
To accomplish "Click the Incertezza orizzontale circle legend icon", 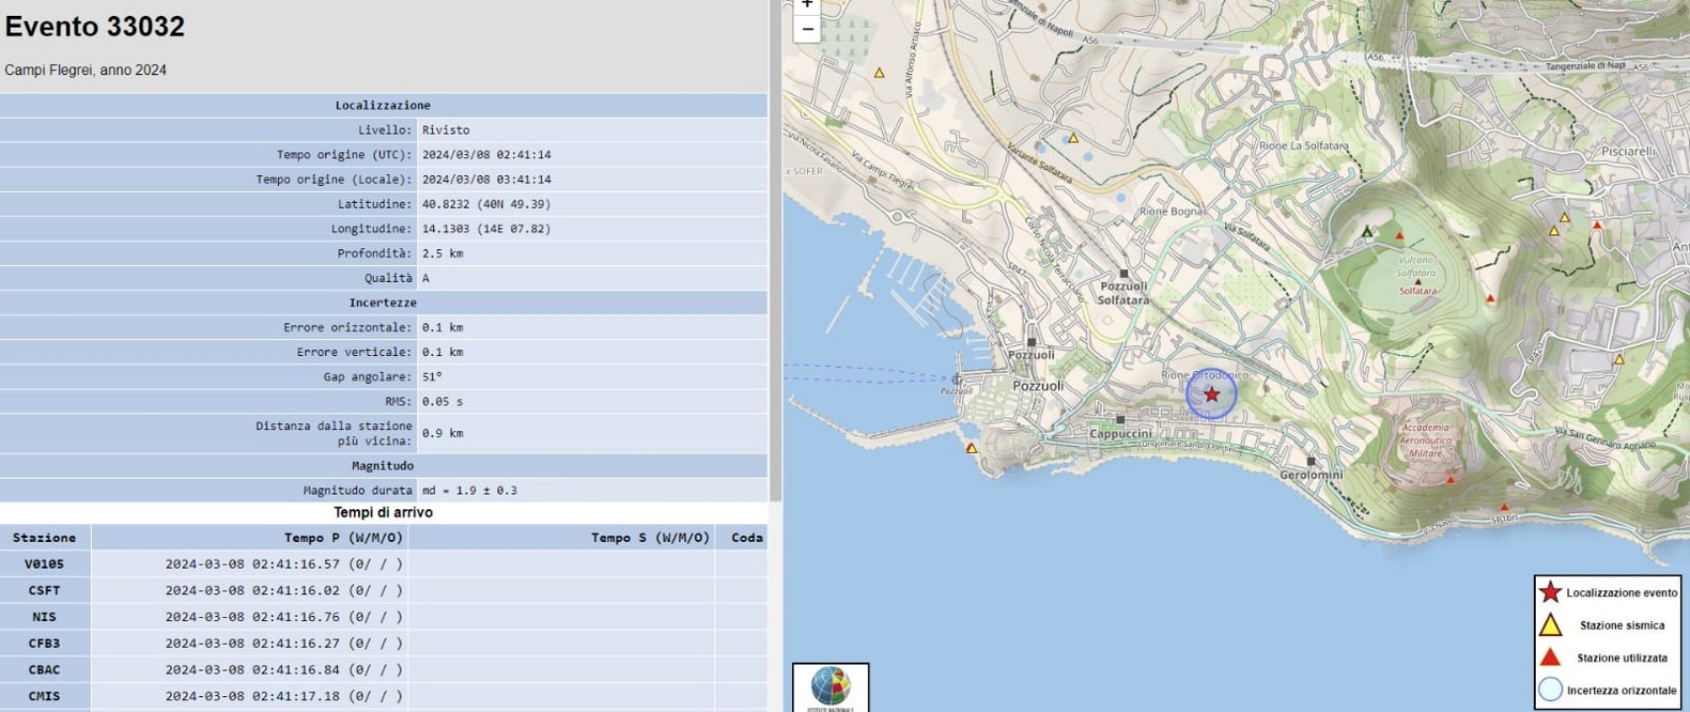I will point(1550,690).
